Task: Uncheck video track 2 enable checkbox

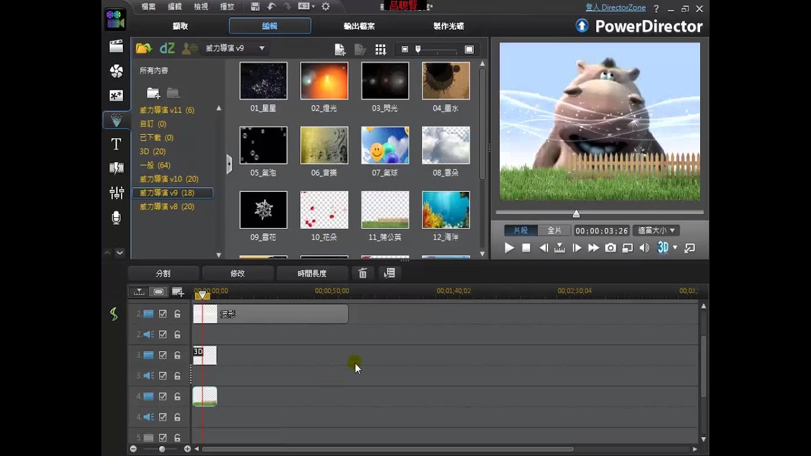Action: click(163, 313)
